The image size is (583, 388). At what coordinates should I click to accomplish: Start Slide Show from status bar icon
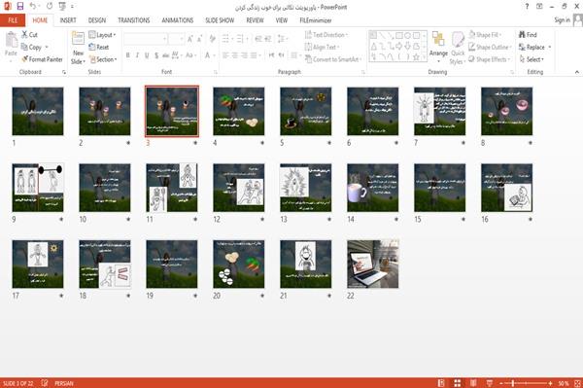pyautogui.click(x=490, y=383)
